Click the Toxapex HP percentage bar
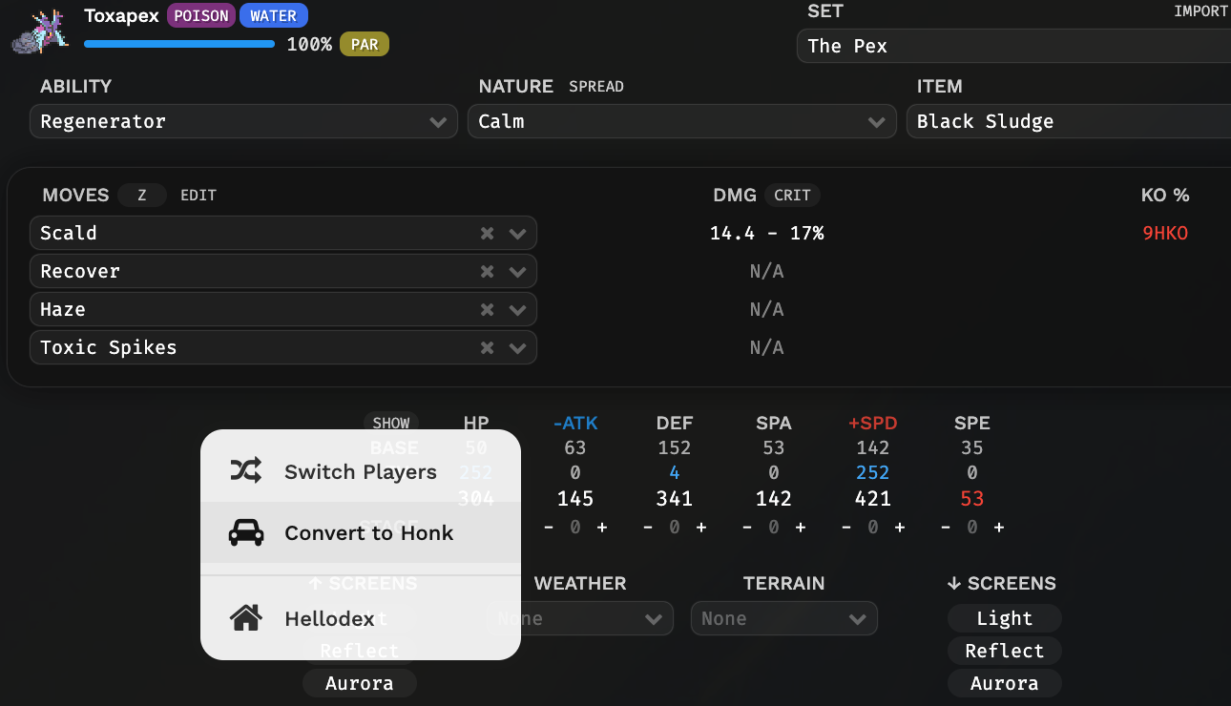Viewport: 1231px width, 706px height. [x=179, y=44]
